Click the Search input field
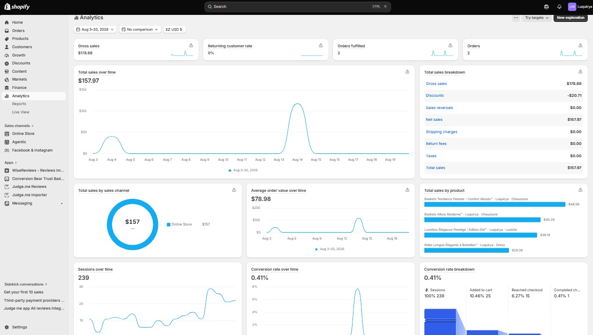 (298, 7)
